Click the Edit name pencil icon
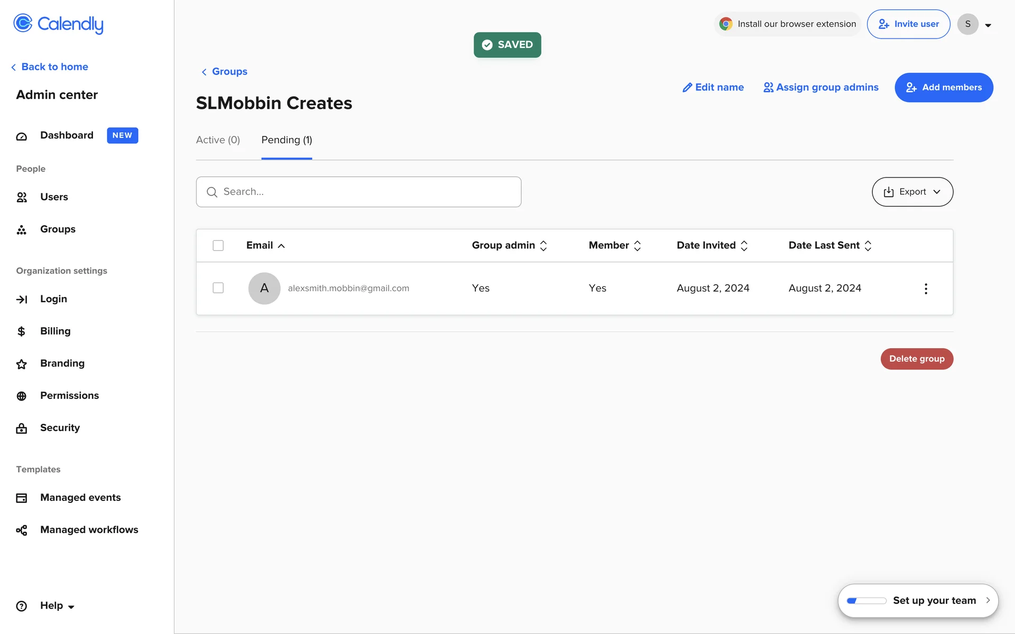Viewport: 1015px width, 634px height. (x=687, y=88)
